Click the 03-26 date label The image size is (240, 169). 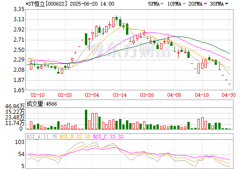click(147, 95)
